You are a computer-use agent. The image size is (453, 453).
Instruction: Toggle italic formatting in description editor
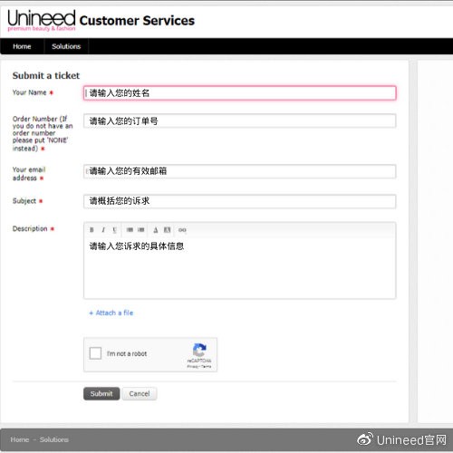103,230
